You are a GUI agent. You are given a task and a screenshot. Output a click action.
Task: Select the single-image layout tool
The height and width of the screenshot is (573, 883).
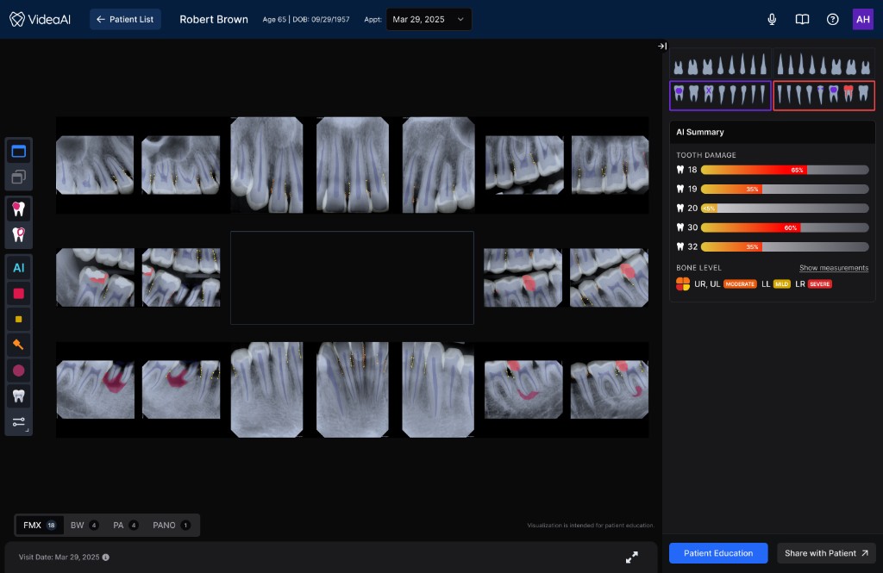[18, 151]
